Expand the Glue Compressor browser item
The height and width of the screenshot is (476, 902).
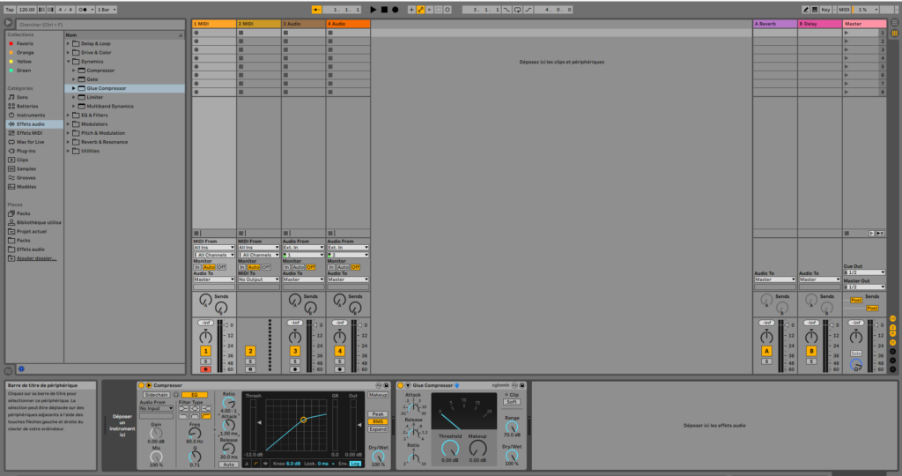click(74, 88)
